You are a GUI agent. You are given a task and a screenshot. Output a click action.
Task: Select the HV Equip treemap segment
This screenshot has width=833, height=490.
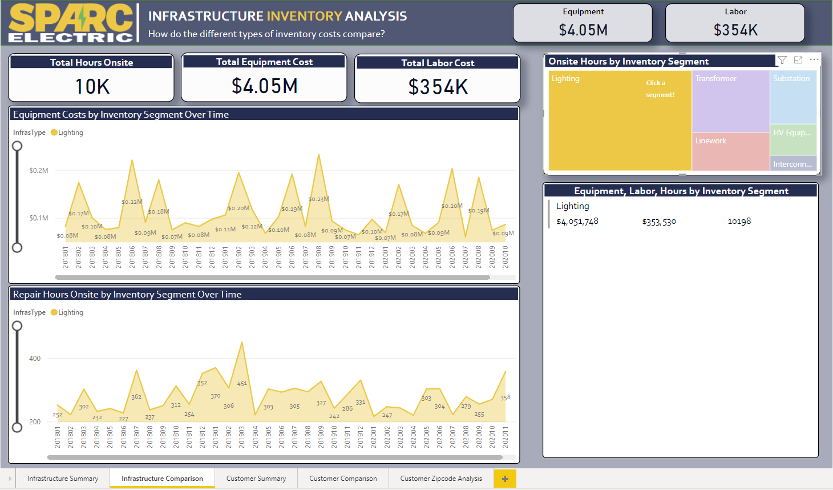(x=794, y=140)
